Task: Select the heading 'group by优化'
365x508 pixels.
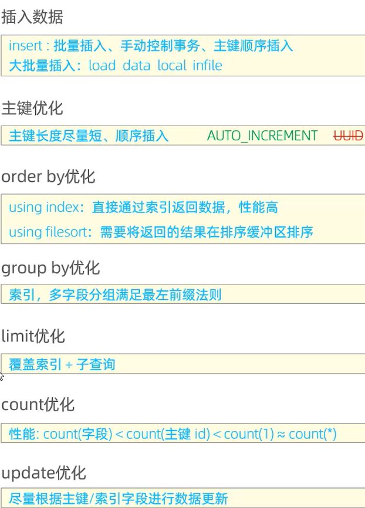Action: coord(50,268)
